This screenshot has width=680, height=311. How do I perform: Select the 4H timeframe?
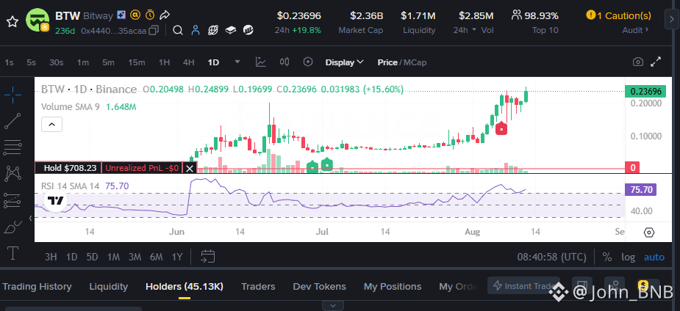(x=188, y=62)
